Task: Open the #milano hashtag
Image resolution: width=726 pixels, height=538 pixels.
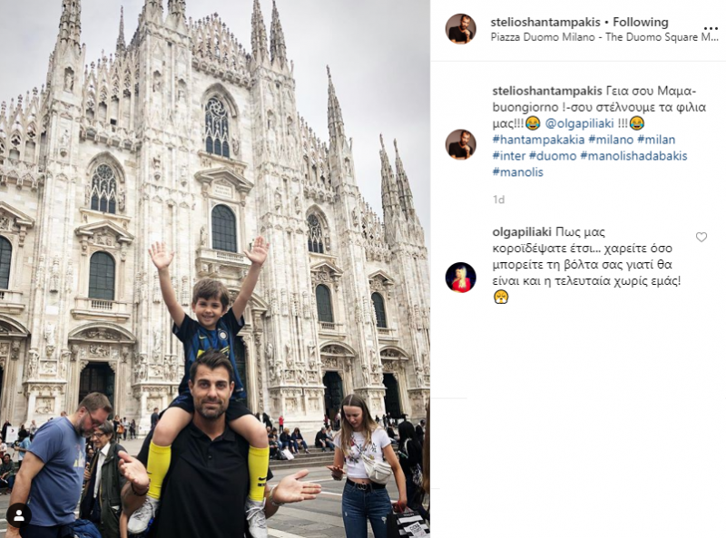Action: 611,140
